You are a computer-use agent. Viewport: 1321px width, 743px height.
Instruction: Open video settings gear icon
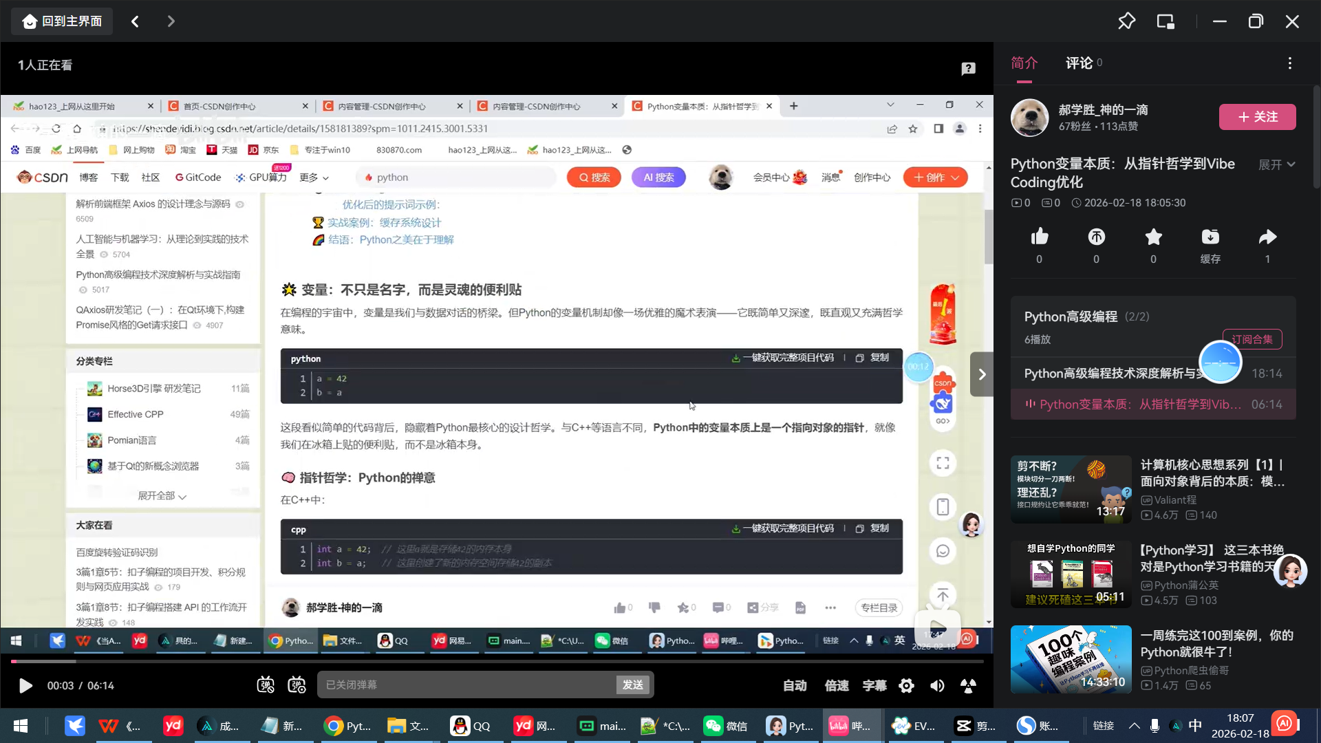906,685
